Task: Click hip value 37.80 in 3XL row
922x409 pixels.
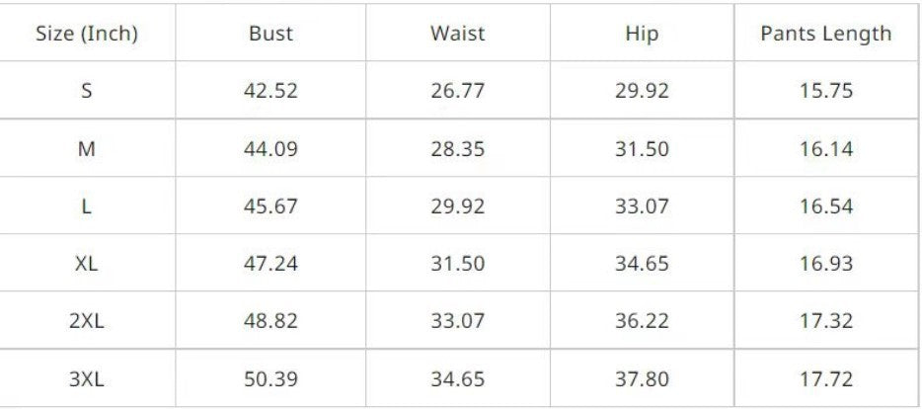Action: click(x=642, y=379)
